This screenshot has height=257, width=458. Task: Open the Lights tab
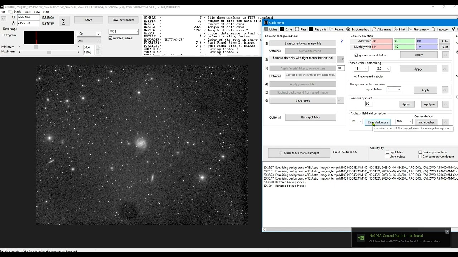point(271,29)
